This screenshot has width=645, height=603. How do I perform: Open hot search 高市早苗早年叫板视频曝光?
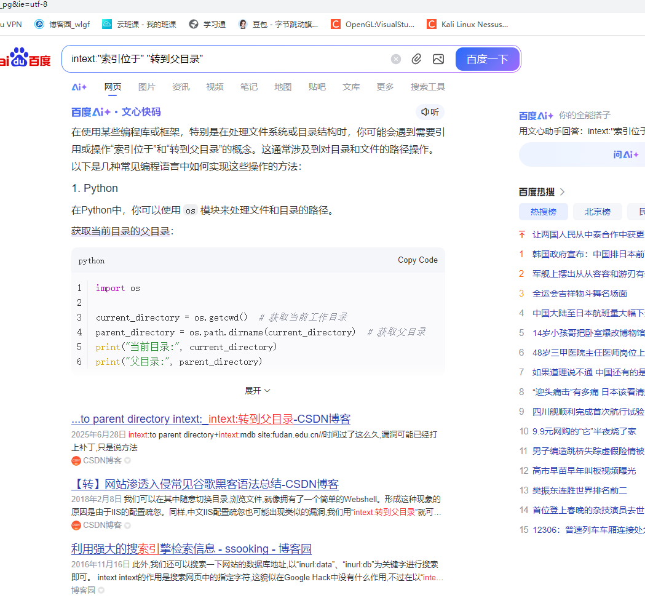click(584, 471)
